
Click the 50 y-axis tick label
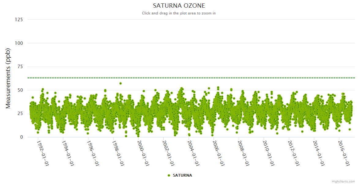click(x=20, y=90)
